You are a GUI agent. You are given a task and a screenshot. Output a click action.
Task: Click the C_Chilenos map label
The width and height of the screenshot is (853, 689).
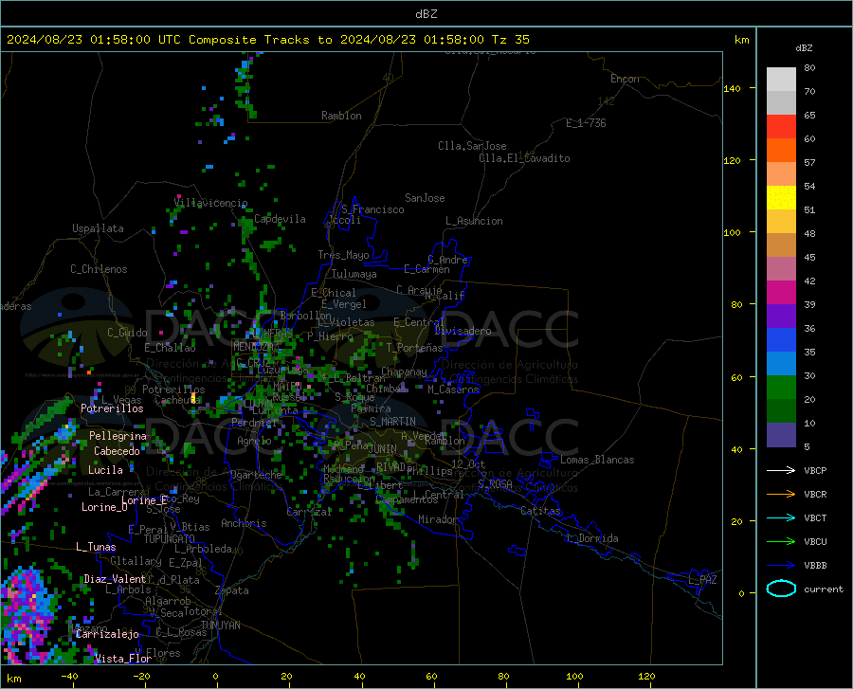click(99, 269)
